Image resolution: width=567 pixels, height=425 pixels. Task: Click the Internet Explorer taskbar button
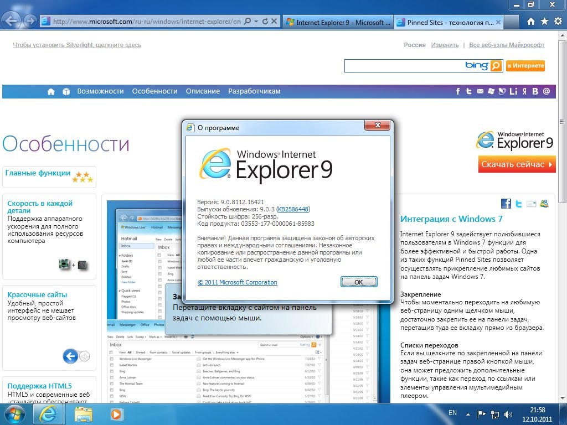pyautogui.click(x=48, y=414)
